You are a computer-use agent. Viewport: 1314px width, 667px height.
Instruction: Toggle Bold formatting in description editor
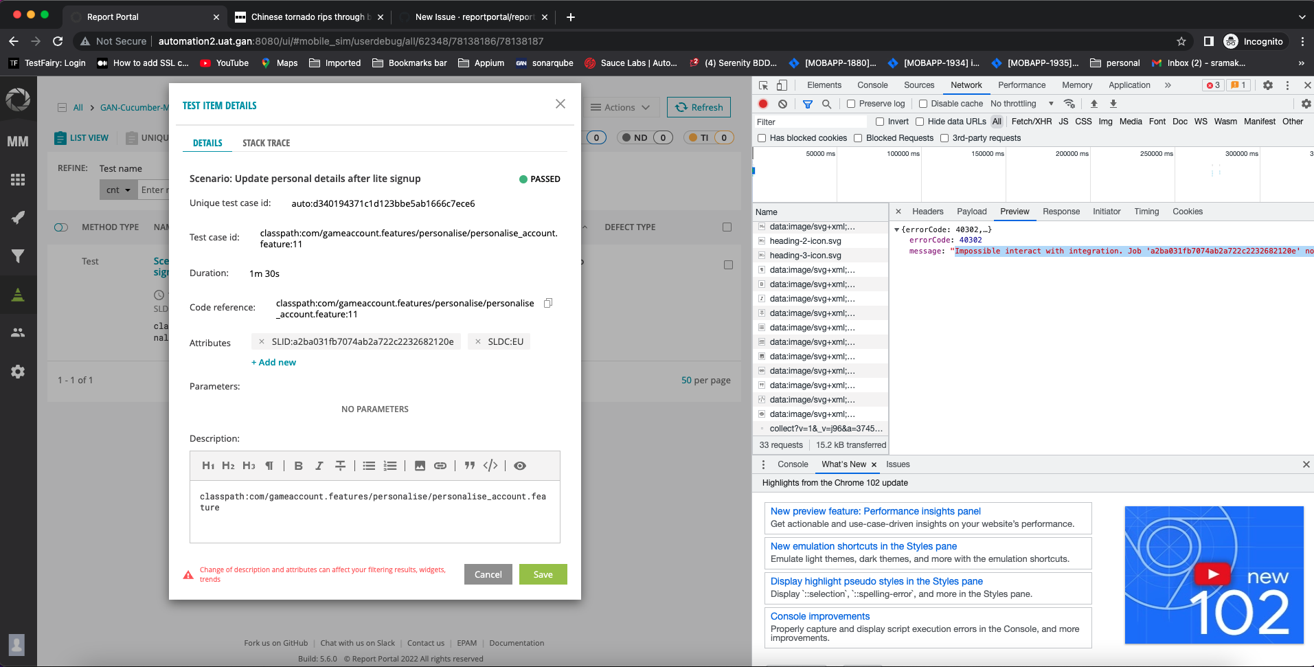pos(298,466)
